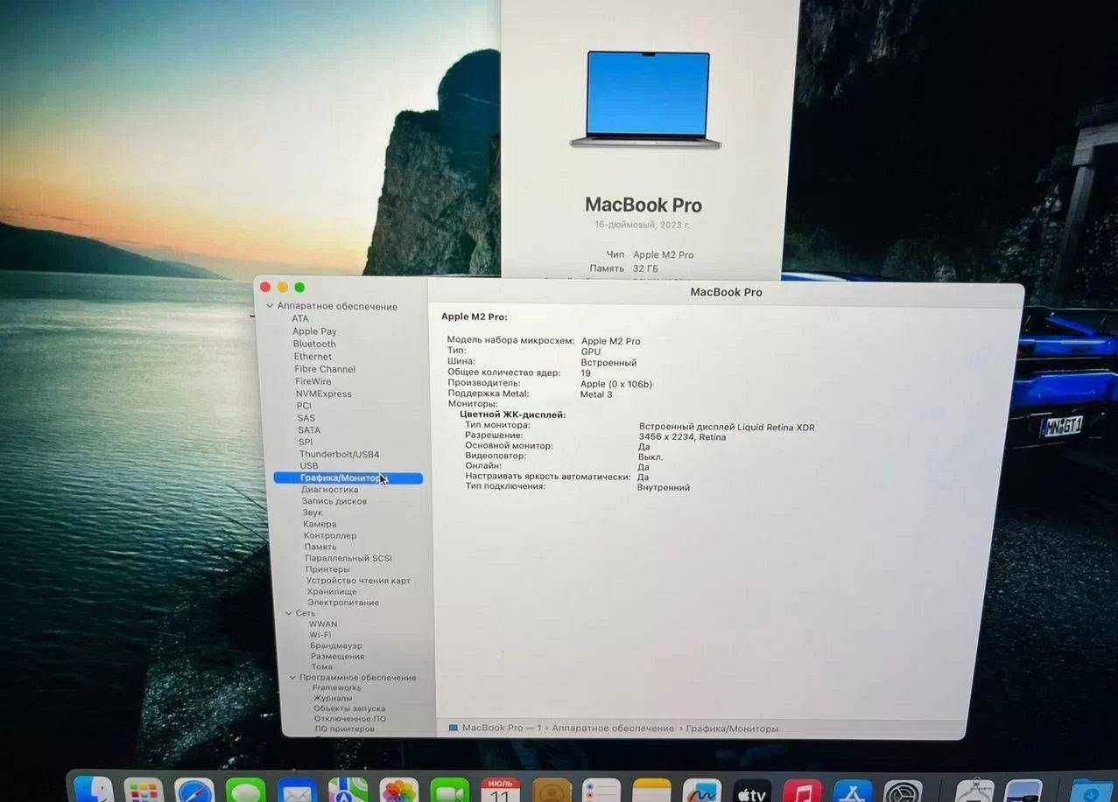Collapse the Программное обеспечение section chevron
Viewport: 1118px width, 802px height.
pyautogui.click(x=293, y=677)
